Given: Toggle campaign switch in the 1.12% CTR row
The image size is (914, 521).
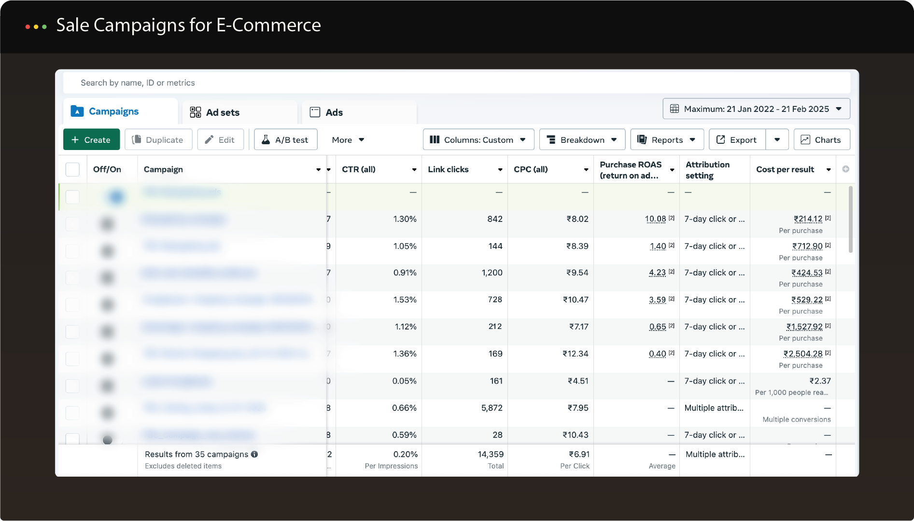Looking at the screenshot, I should coord(107,331).
